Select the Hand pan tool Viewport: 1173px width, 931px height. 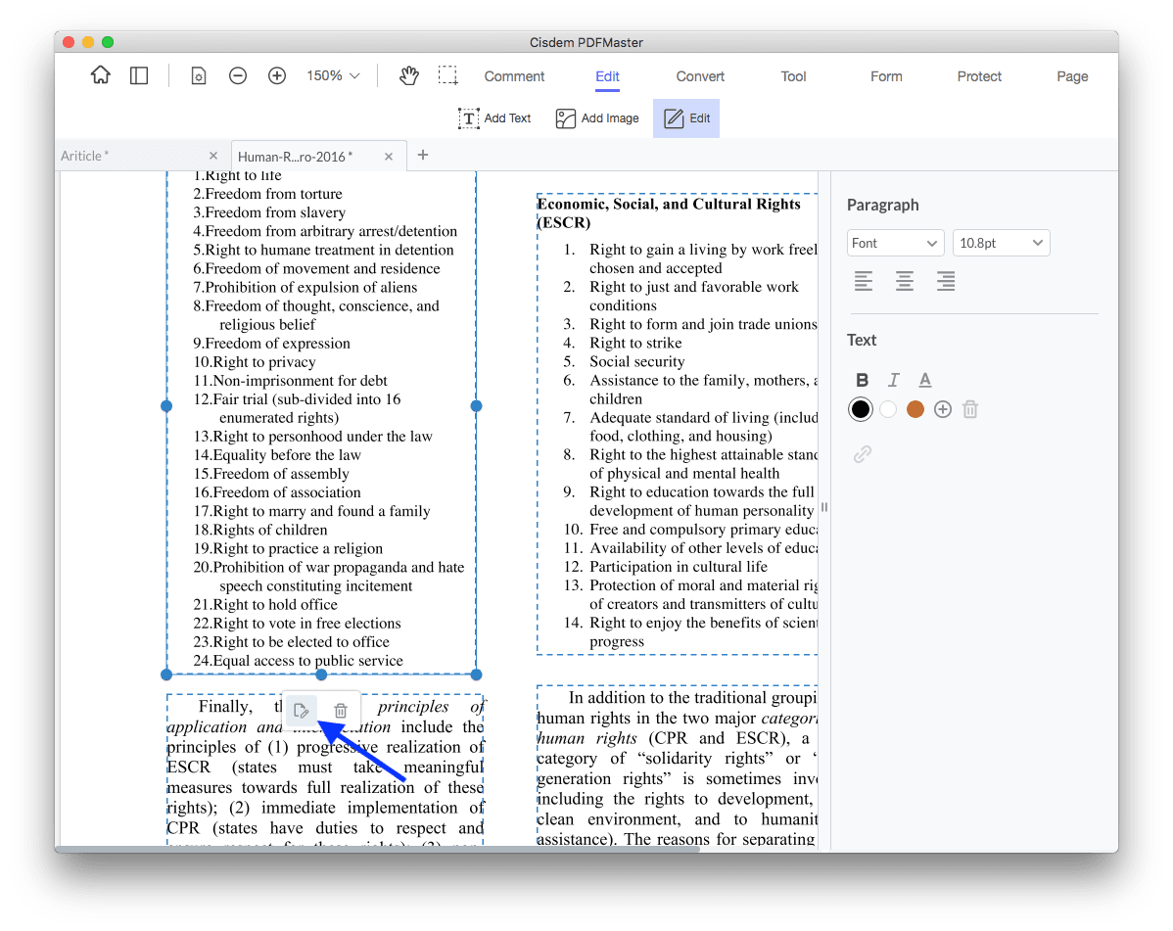coord(408,74)
